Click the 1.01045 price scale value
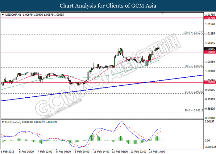The image size is (216, 154). tap(210, 43)
